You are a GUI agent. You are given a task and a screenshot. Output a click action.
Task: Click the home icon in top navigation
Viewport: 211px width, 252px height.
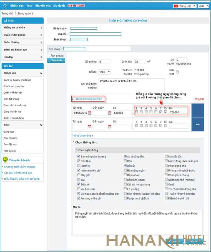click(x=5, y=6)
